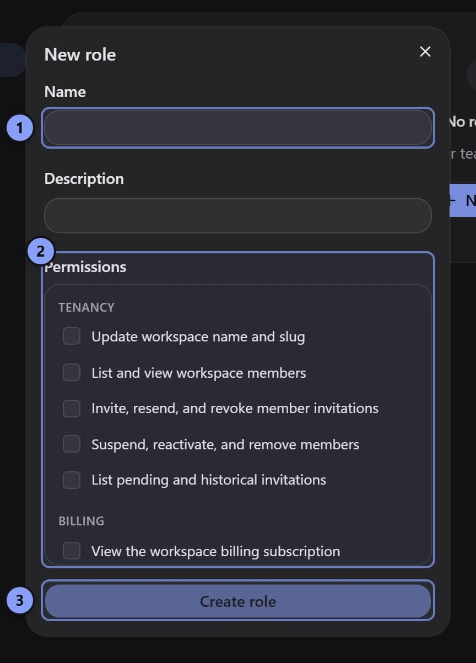The image size is (476, 663).
Task: Submit with the Create role button
Action: pyautogui.click(x=237, y=601)
